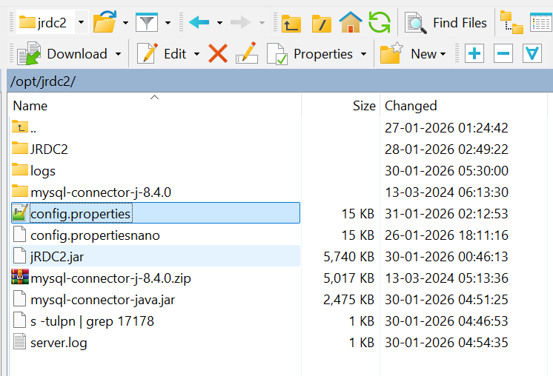
Task: Sort by the Name column header
Action: 154,106
